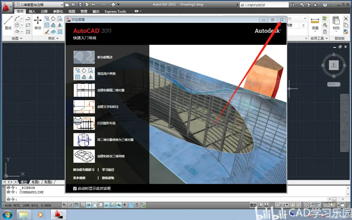Screen dimensions: 352x220
Task: Toggle Object Snap in status bar
Action: click(x=94, y=205)
